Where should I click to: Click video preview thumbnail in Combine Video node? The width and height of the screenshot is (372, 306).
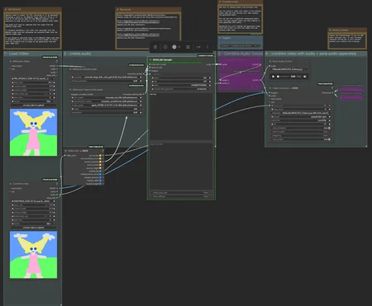pos(34,255)
